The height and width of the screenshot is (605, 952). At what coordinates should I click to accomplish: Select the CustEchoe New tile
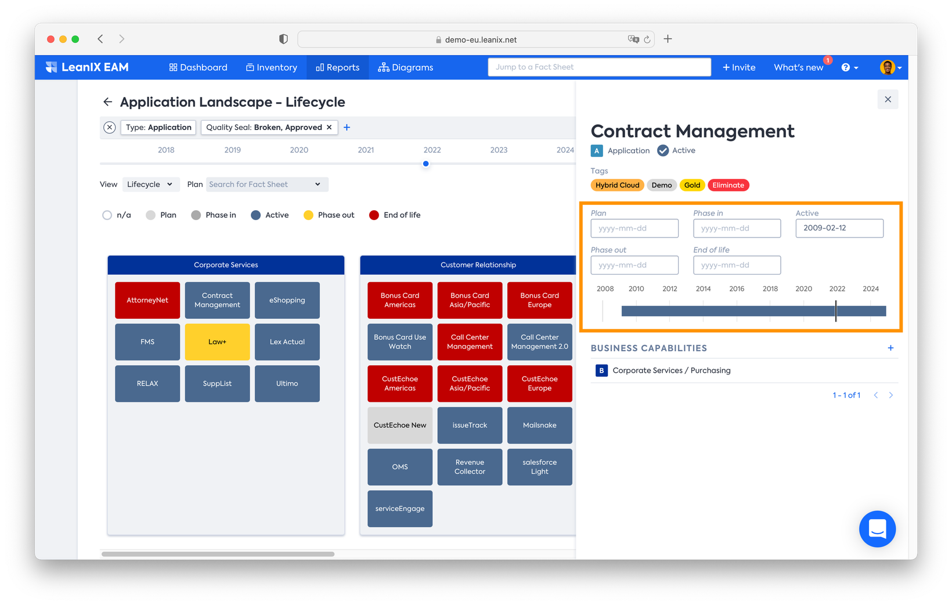click(400, 425)
